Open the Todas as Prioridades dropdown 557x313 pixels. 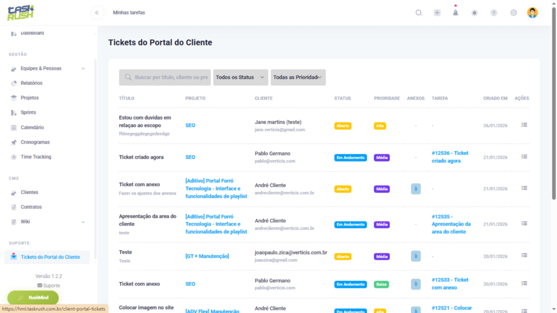(298, 77)
